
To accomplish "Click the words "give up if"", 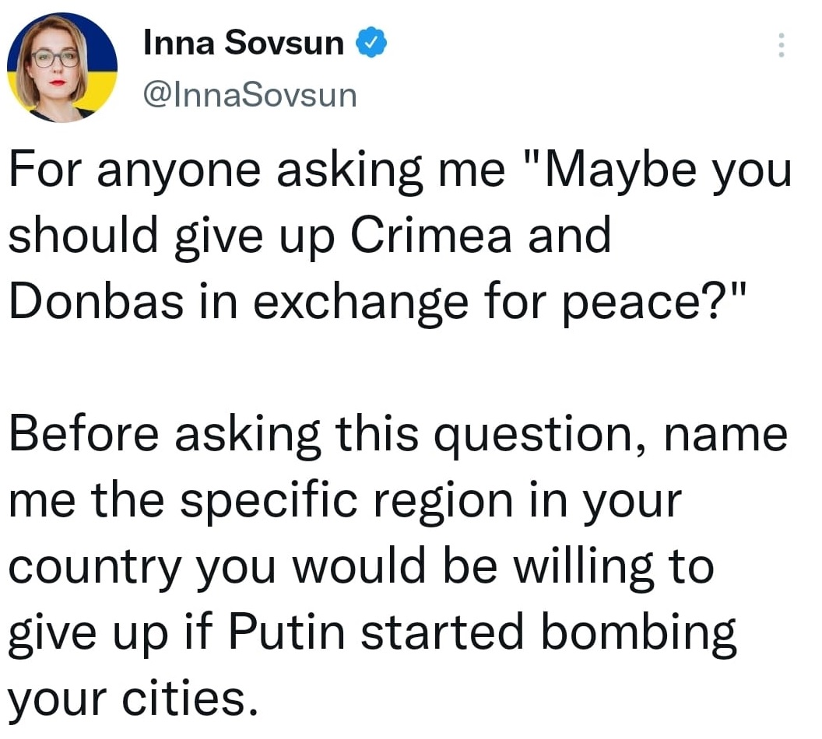I will [111, 632].
